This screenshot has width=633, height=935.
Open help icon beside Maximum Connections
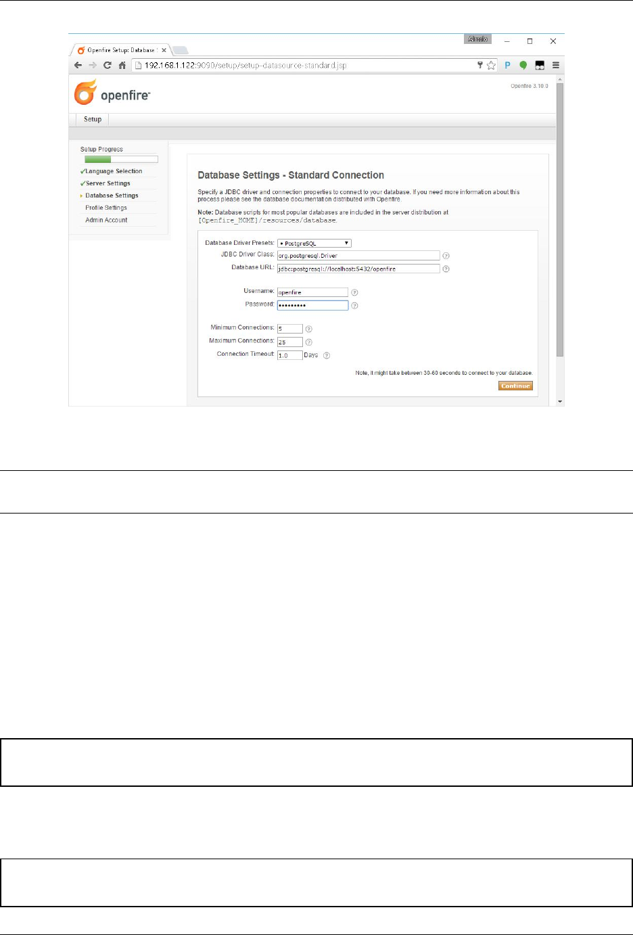(308, 342)
